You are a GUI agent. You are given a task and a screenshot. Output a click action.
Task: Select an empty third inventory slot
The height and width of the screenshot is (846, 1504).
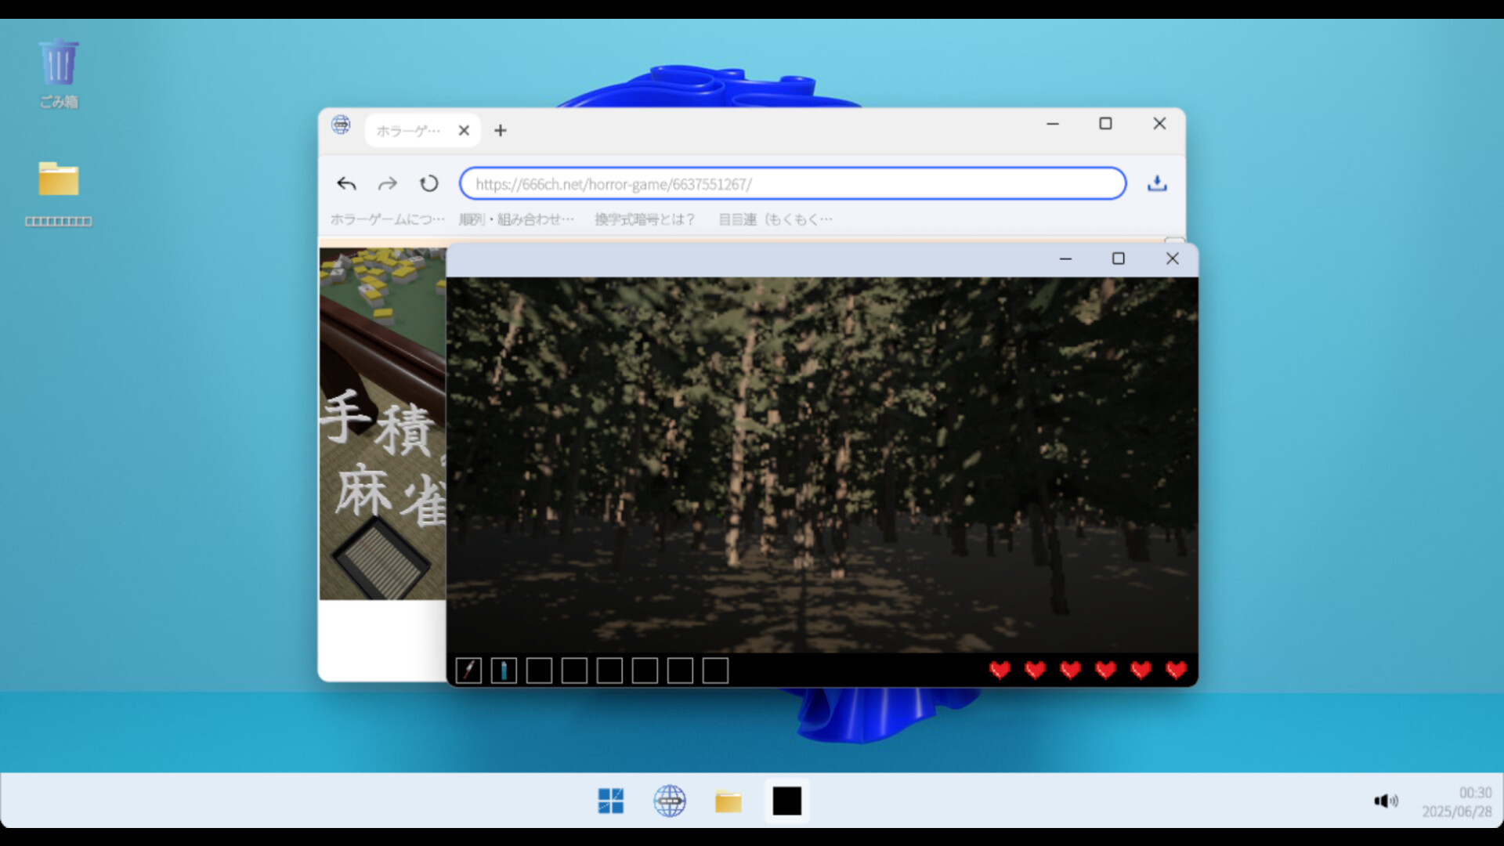point(539,671)
